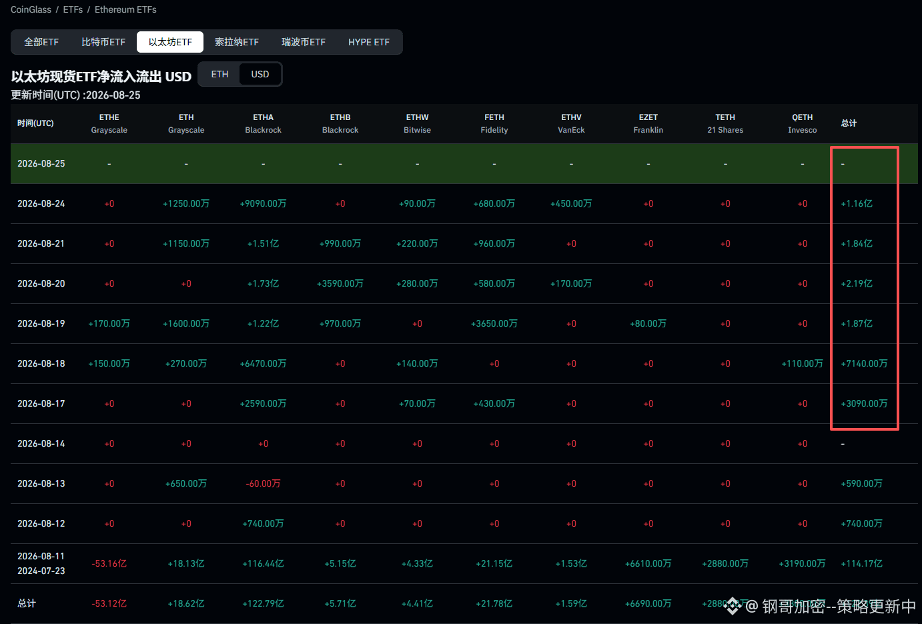Click the ETHV VanEck column header
922x624 pixels.
coord(572,123)
